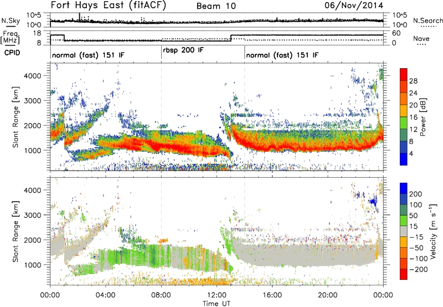Viewport: 443px width, 307px height.
Task: Click the '12:00' time axis label
Action: [217, 295]
